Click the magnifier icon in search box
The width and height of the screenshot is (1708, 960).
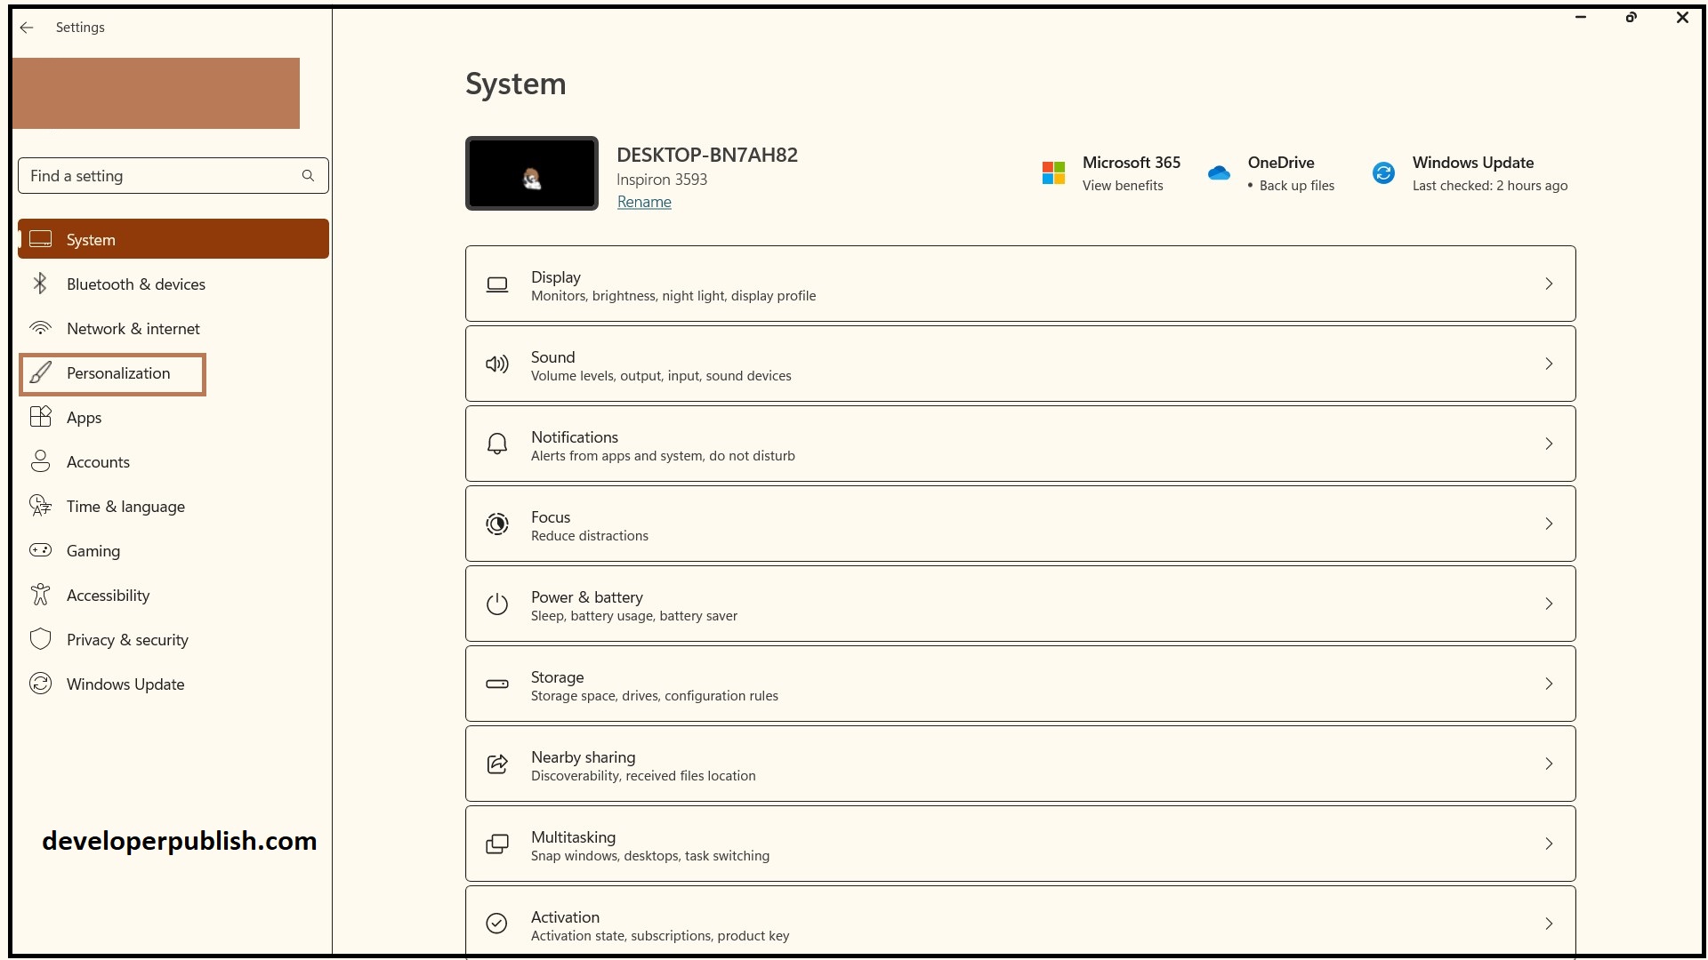[x=308, y=176]
